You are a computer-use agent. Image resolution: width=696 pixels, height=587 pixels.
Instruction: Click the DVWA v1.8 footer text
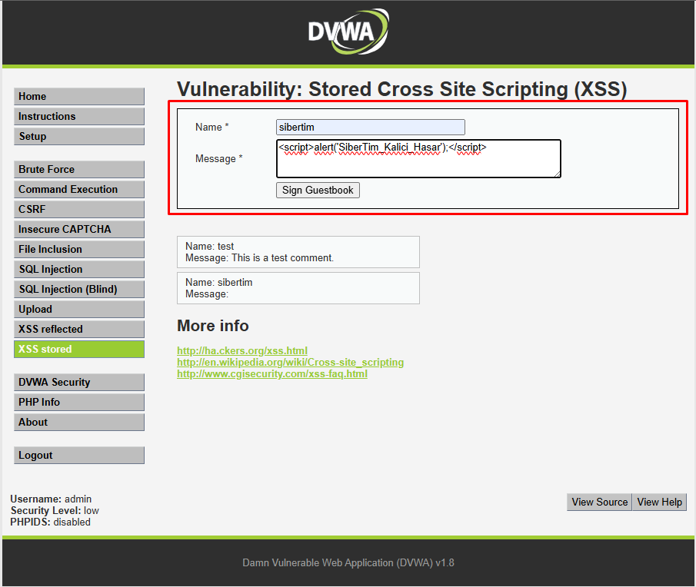pyautogui.click(x=348, y=562)
